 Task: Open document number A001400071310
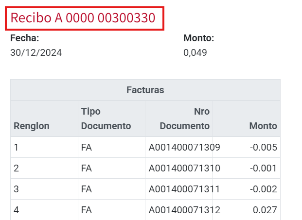coord(184,168)
